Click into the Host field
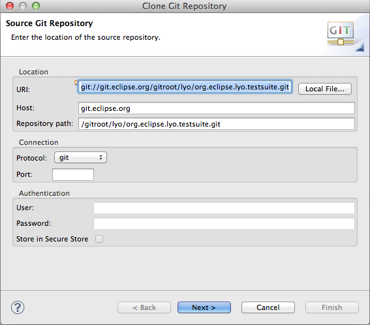Viewport: 370px width, 325px height. pos(217,108)
